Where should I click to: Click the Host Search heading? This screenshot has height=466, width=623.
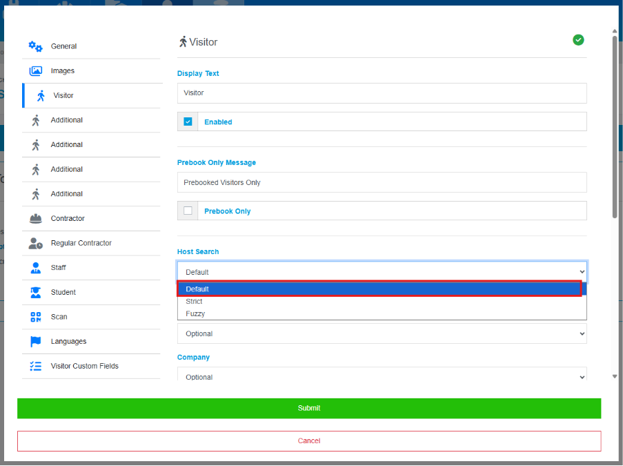coord(198,252)
